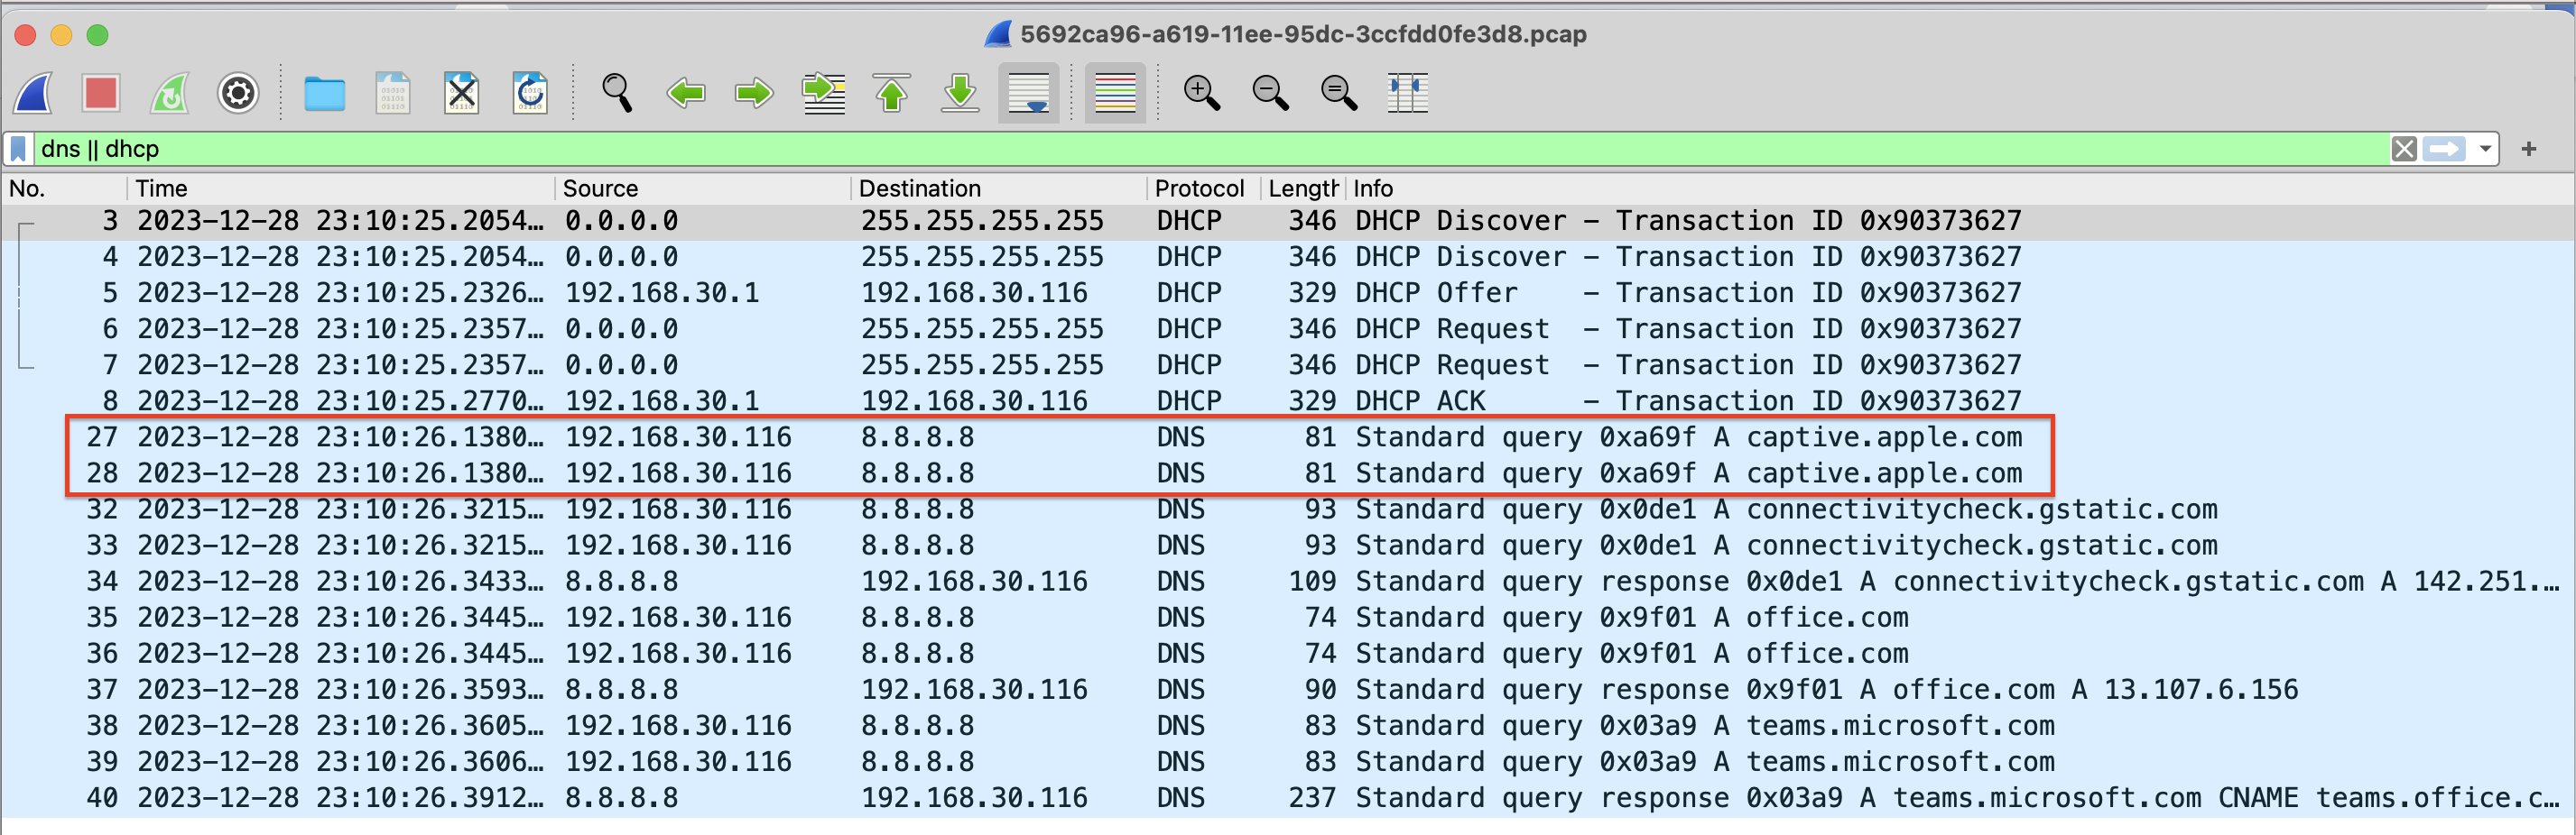The width and height of the screenshot is (2576, 835).
Task: Save this capture file
Action: click(x=393, y=94)
